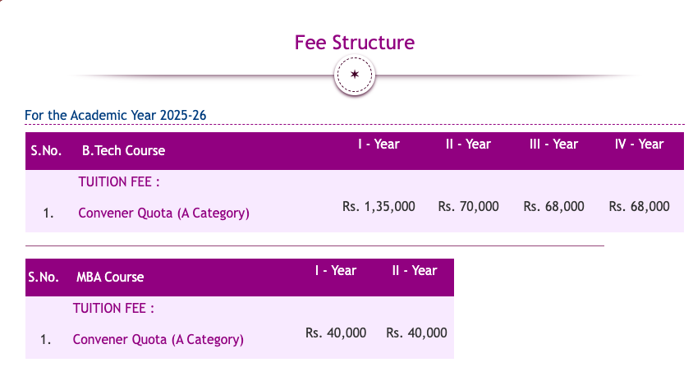Click the MBA II - Year header
Viewport: 693px width, 367px height.
coord(415,271)
